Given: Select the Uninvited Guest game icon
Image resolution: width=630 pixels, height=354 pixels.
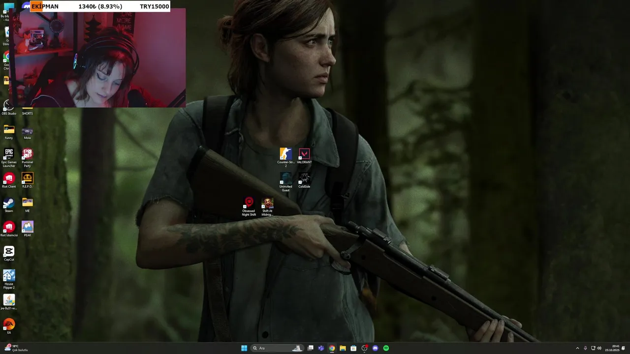Looking at the screenshot, I should click(285, 182).
